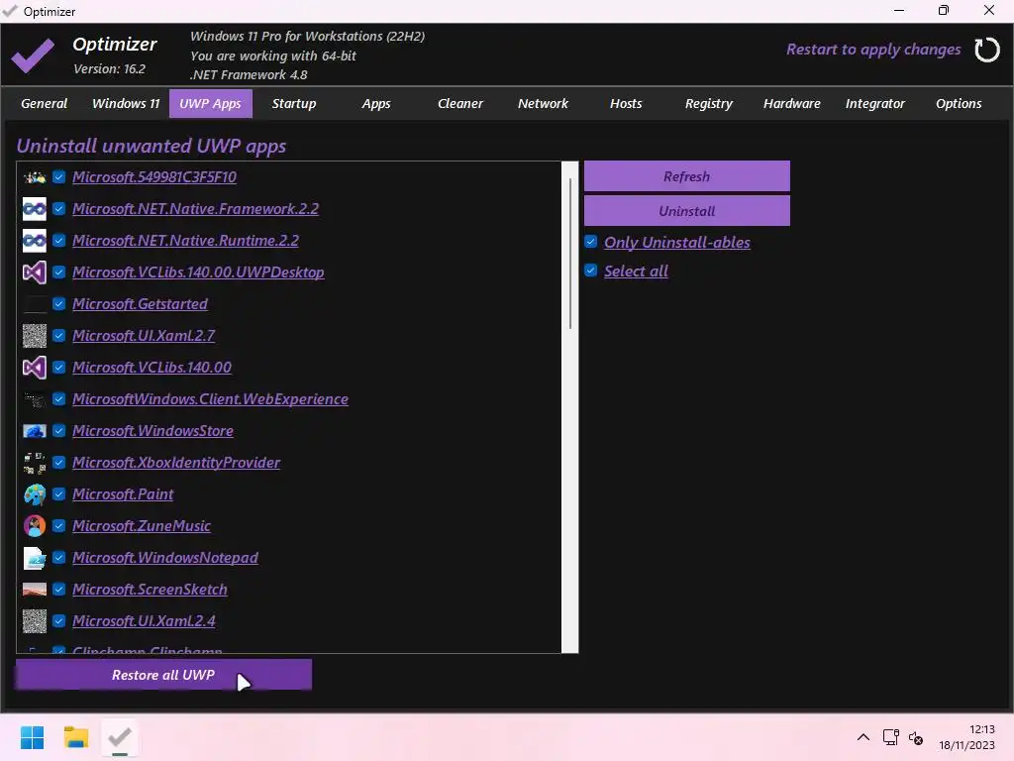Select the UWP Apps tab
Screen dimensions: 1014x761
tap(210, 103)
